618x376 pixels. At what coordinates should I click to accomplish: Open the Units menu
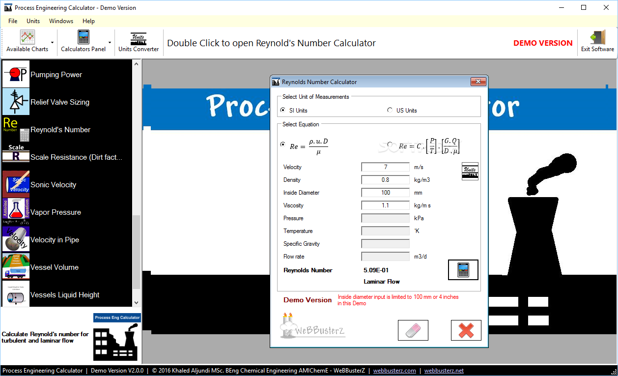point(33,21)
